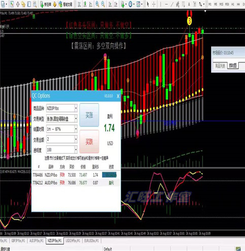
Task: Toggle the Terminal panel icon
Action: point(29,4)
